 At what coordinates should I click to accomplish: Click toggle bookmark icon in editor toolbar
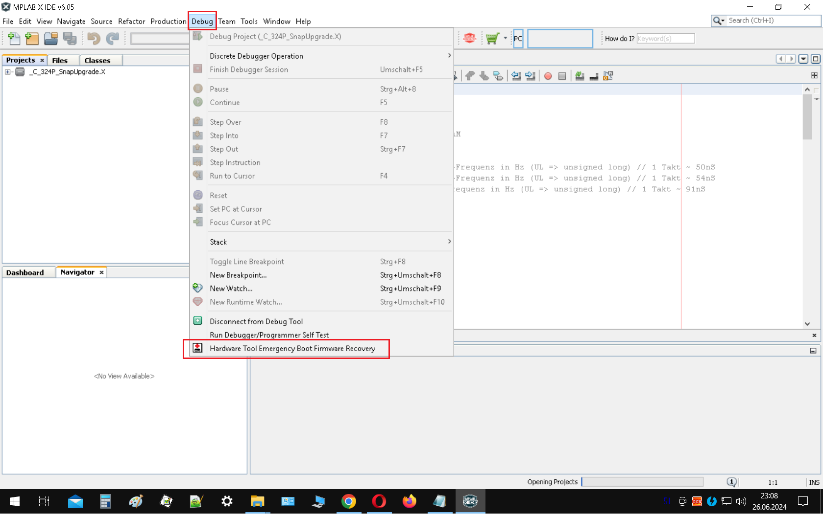[x=498, y=76]
